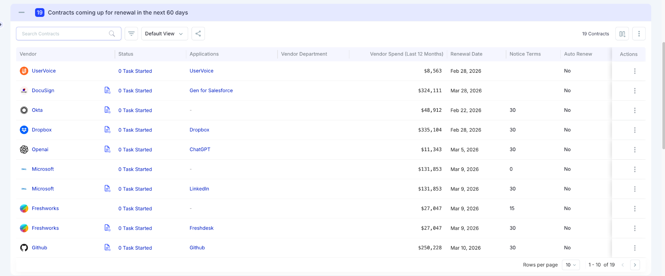
Task: Click the share icon button
Action: [198, 33]
